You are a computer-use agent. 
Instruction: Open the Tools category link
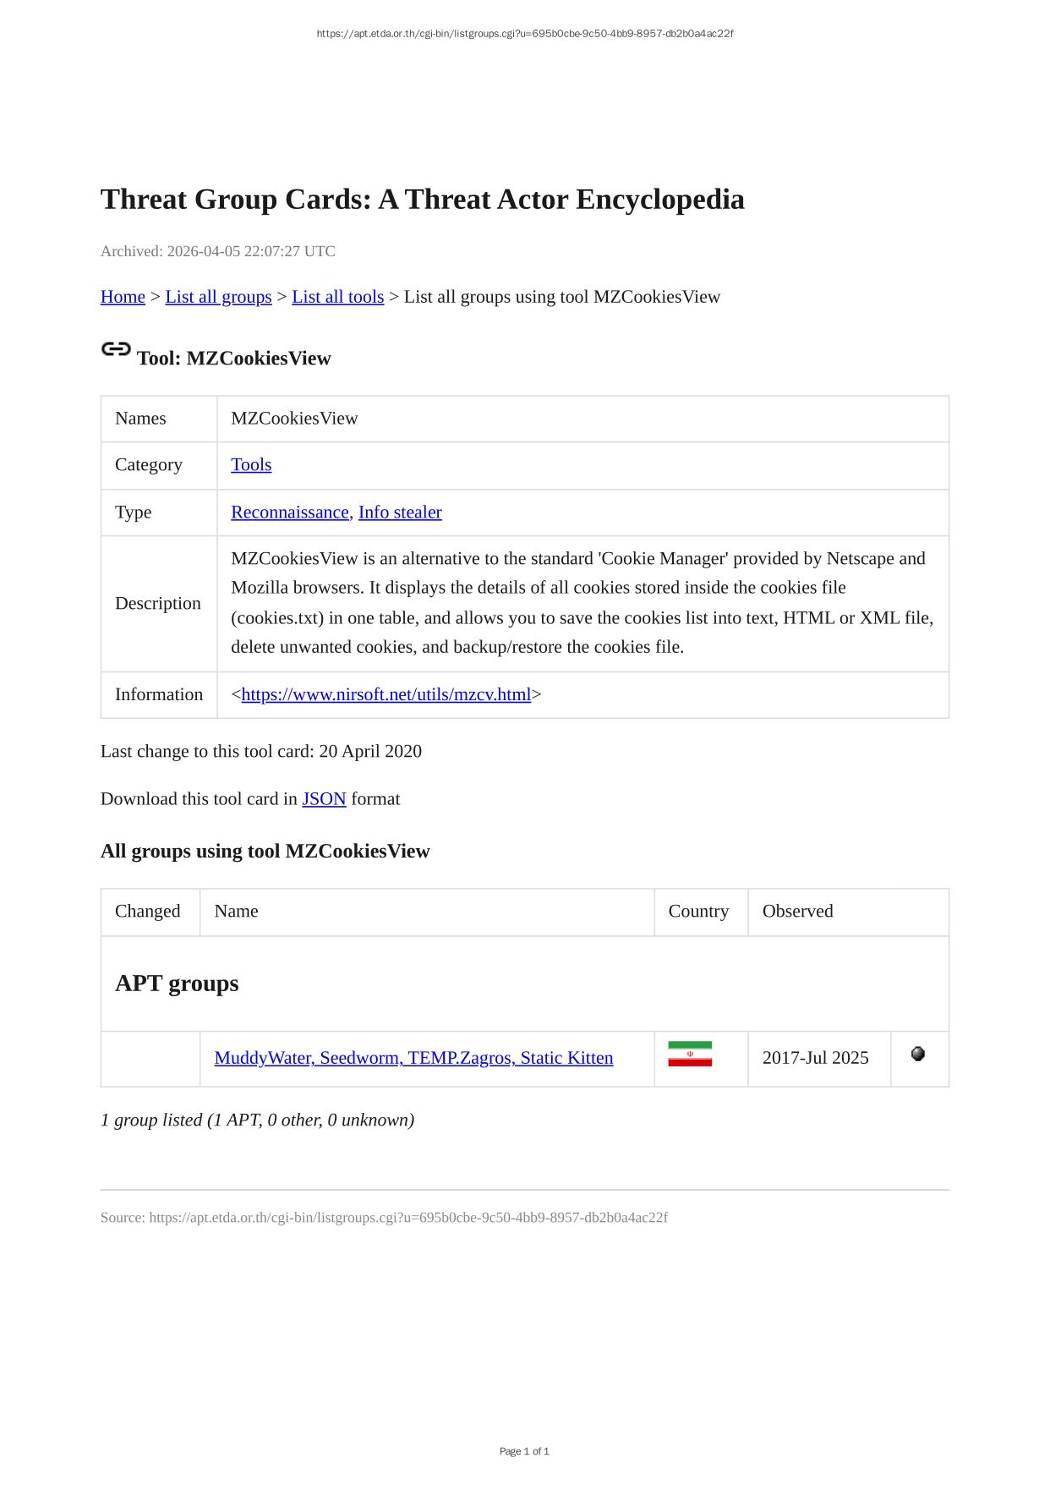[x=251, y=465]
